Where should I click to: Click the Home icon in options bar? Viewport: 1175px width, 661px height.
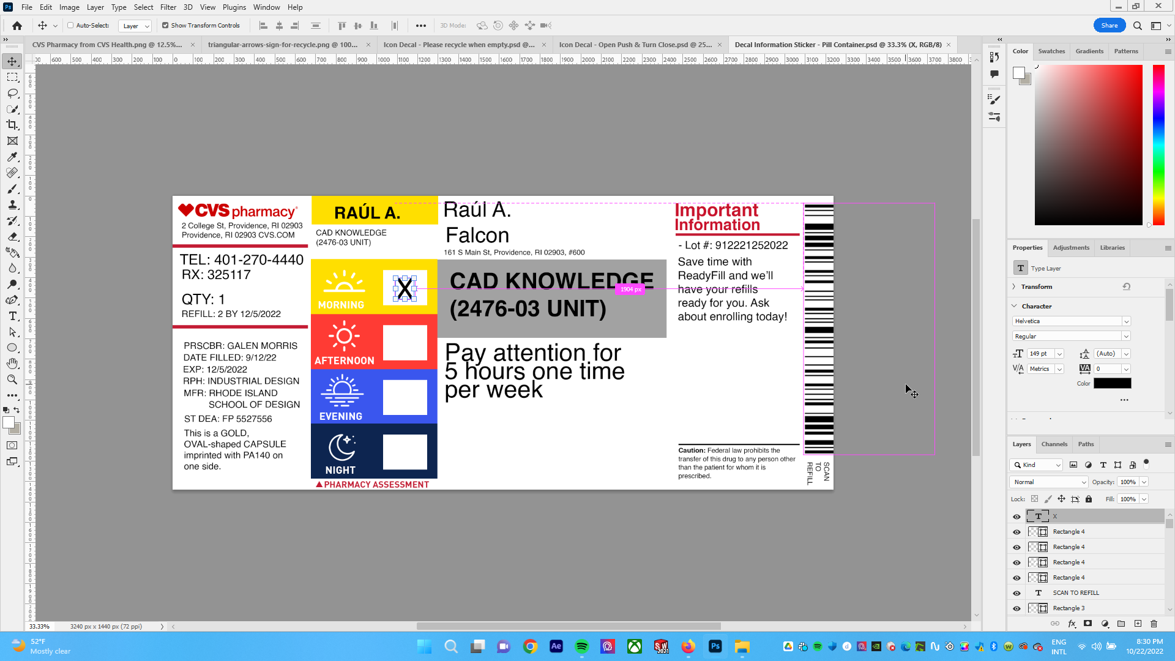(x=17, y=26)
